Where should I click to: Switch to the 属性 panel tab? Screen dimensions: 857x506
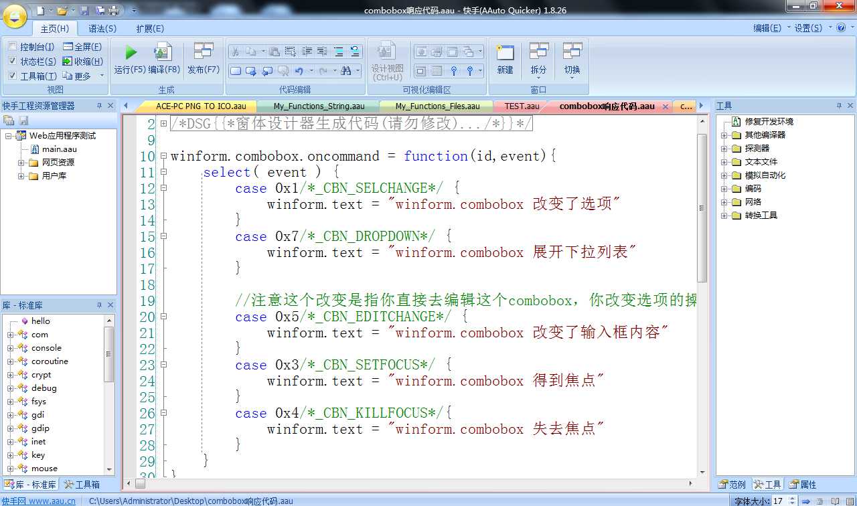click(802, 485)
